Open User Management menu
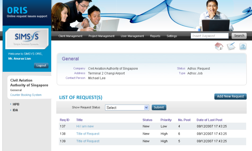 click(132, 36)
